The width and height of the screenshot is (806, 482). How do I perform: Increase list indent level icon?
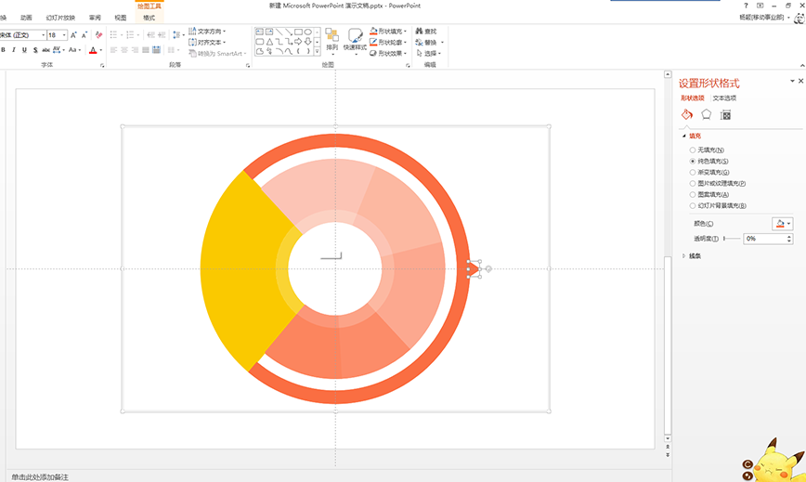click(162, 35)
